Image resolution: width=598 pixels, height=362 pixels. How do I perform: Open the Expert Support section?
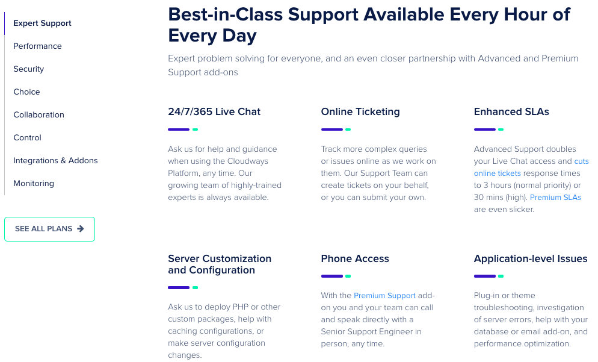tap(42, 23)
